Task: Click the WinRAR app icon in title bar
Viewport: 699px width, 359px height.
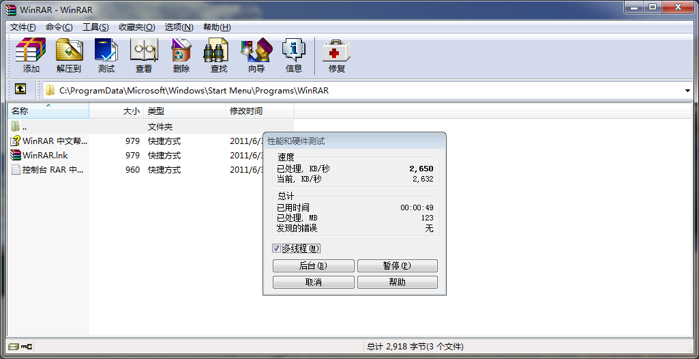Action: pos(11,9)
